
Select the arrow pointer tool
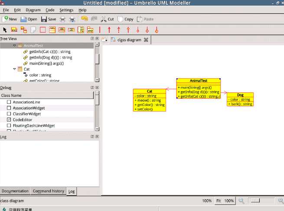pyautogui.click(x=5, y=30)
